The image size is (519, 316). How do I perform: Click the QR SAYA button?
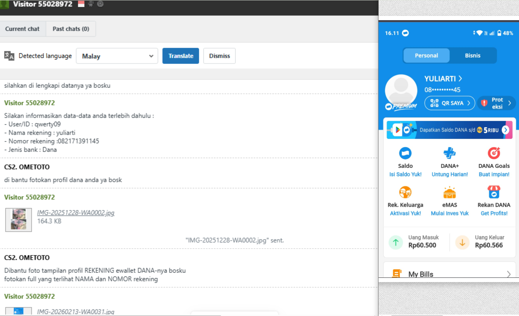click(x=450, y=103)
